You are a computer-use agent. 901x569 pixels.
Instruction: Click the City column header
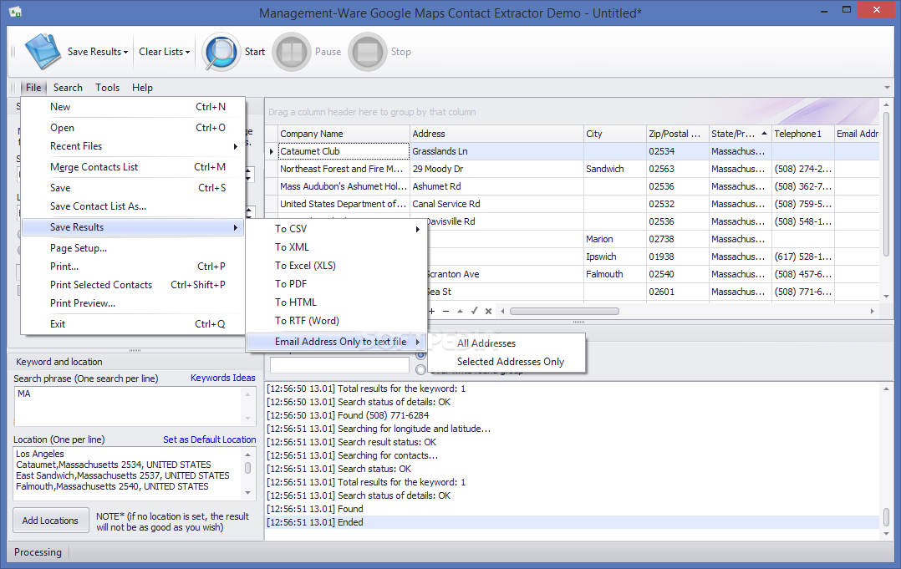click(615, 134)
